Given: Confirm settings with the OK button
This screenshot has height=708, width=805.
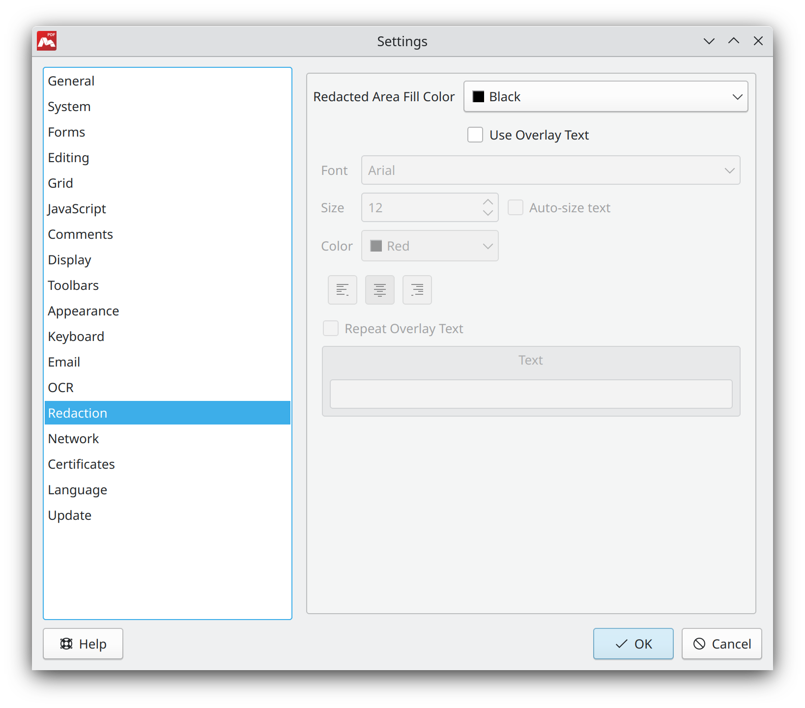Looking at the screenshot, I should click(x=633, y=644).
